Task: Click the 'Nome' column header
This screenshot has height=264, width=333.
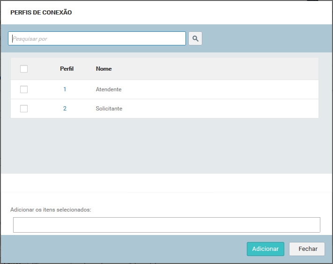Action: click(104, 69)
